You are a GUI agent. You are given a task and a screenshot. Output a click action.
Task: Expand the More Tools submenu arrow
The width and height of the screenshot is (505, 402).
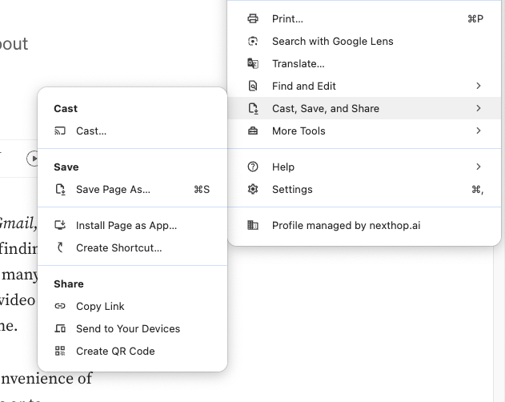479,131
